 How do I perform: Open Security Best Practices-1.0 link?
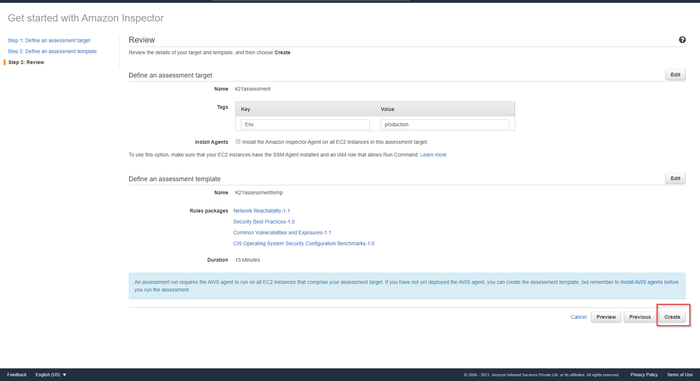[264, 222]
